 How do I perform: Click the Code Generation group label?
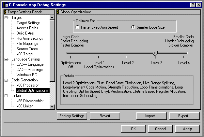pyautogui.click(x=24, y=80)
